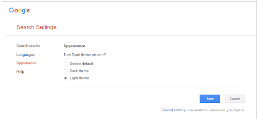Open the Saved settings link
The height and width of the screenshot is (120, 258).
click(x=174, y=110)
